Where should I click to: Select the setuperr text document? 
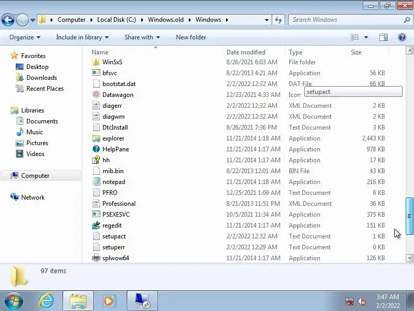click(x=96, y=247)
